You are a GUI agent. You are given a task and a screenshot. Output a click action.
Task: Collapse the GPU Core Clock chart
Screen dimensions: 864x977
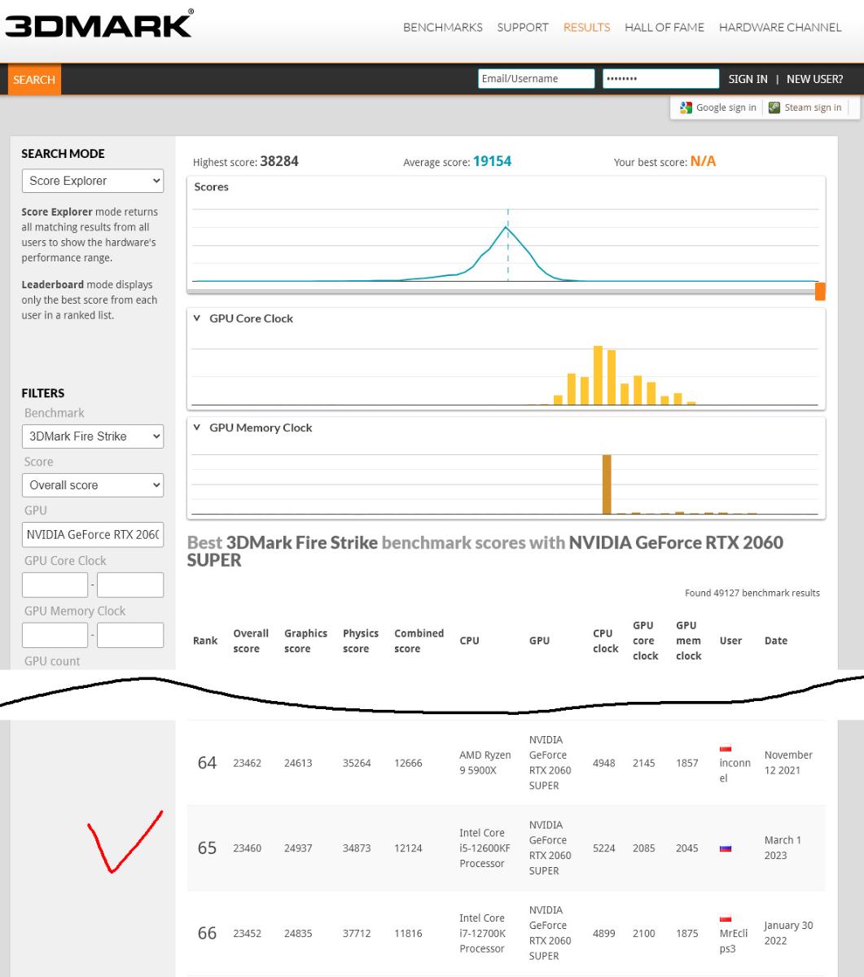[198, 318]
